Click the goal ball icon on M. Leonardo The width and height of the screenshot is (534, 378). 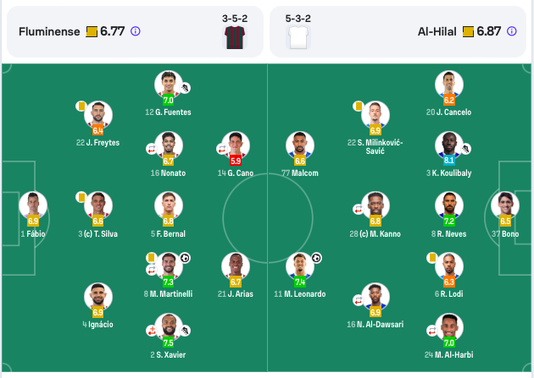316,258
